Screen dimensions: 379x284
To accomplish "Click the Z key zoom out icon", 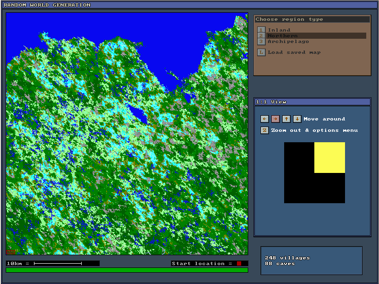I will pyautogui.click(x=265, y=130).
